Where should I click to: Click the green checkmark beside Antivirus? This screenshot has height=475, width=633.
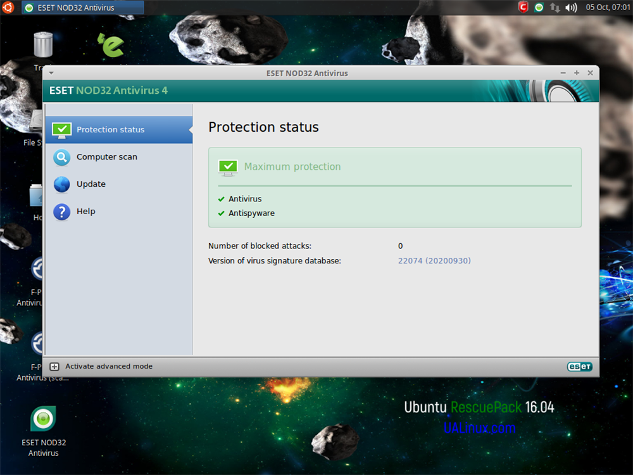pyautogui.click(x=221, y=199)
